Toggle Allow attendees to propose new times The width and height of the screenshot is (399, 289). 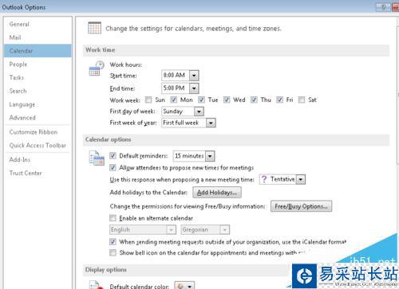point(113,168)
